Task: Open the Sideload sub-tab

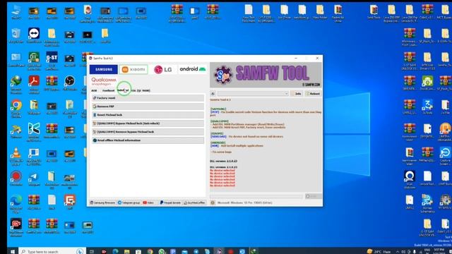Action: [123, 90]
